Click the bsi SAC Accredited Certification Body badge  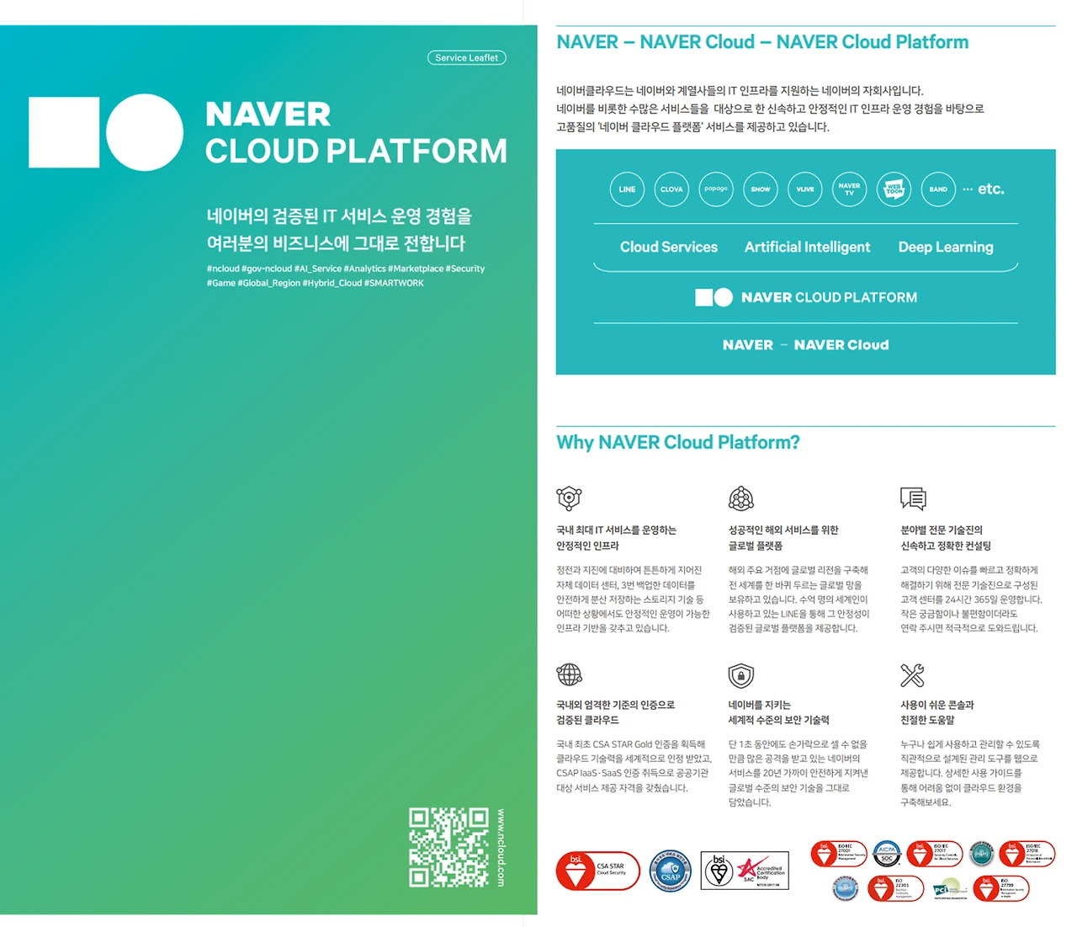click(x=745, y=871)
